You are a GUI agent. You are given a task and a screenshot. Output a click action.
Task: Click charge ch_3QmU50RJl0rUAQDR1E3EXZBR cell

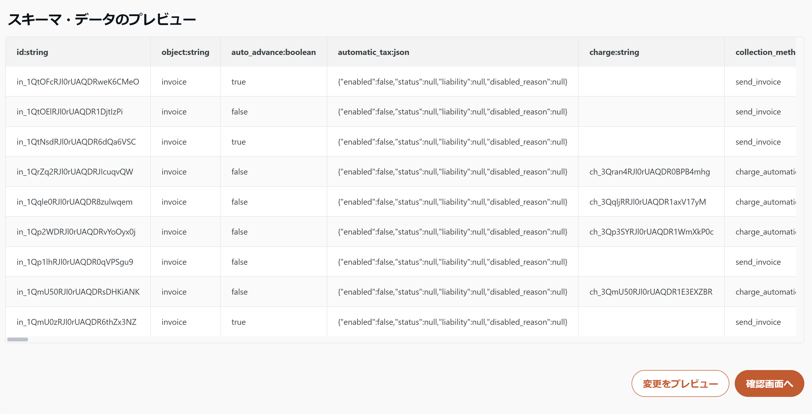(651, 292)
